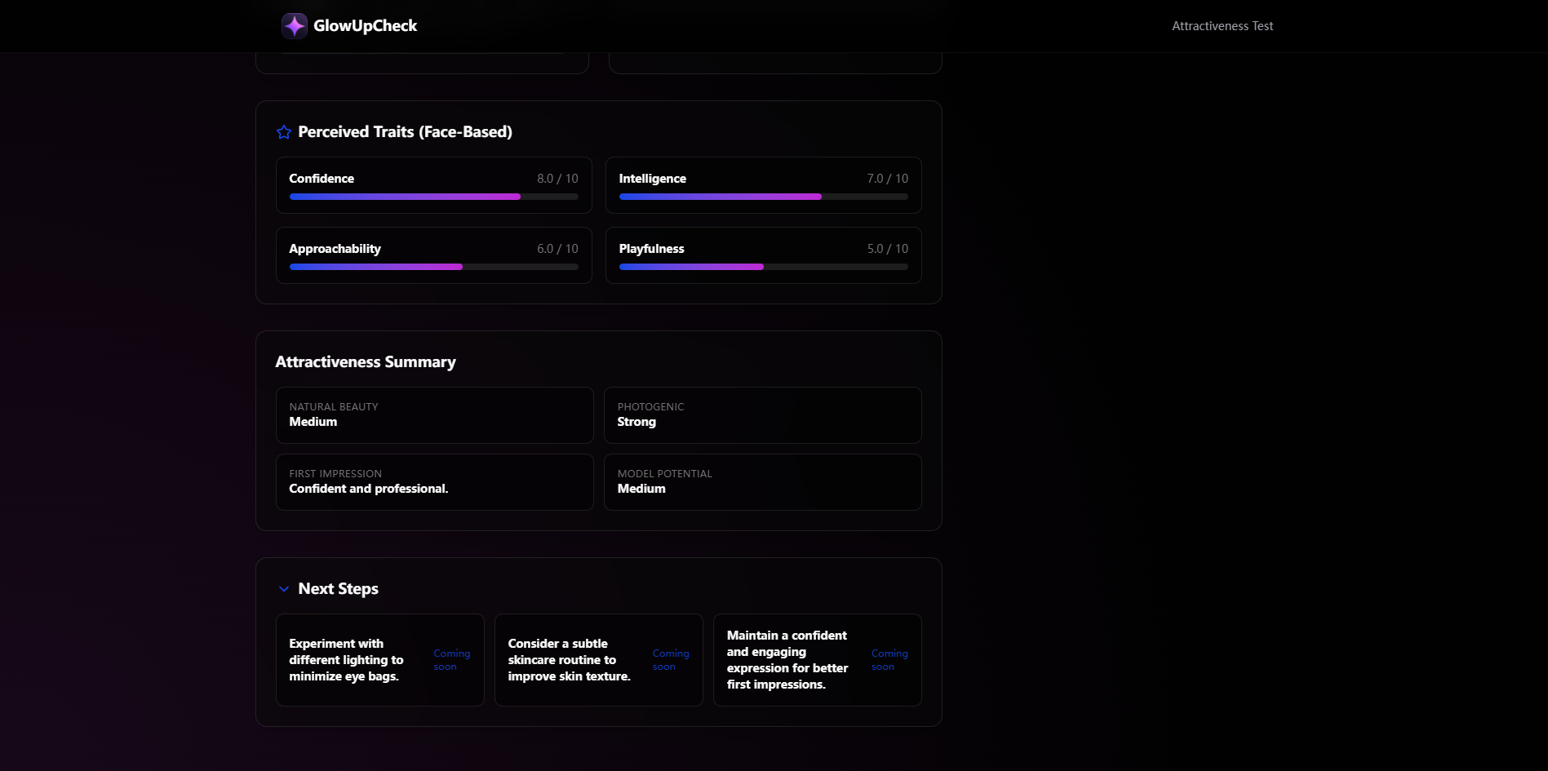Screen dimensions: 1548x771
Task: Expand the Perceived Traits section header
Action: (x=405, y=131)
